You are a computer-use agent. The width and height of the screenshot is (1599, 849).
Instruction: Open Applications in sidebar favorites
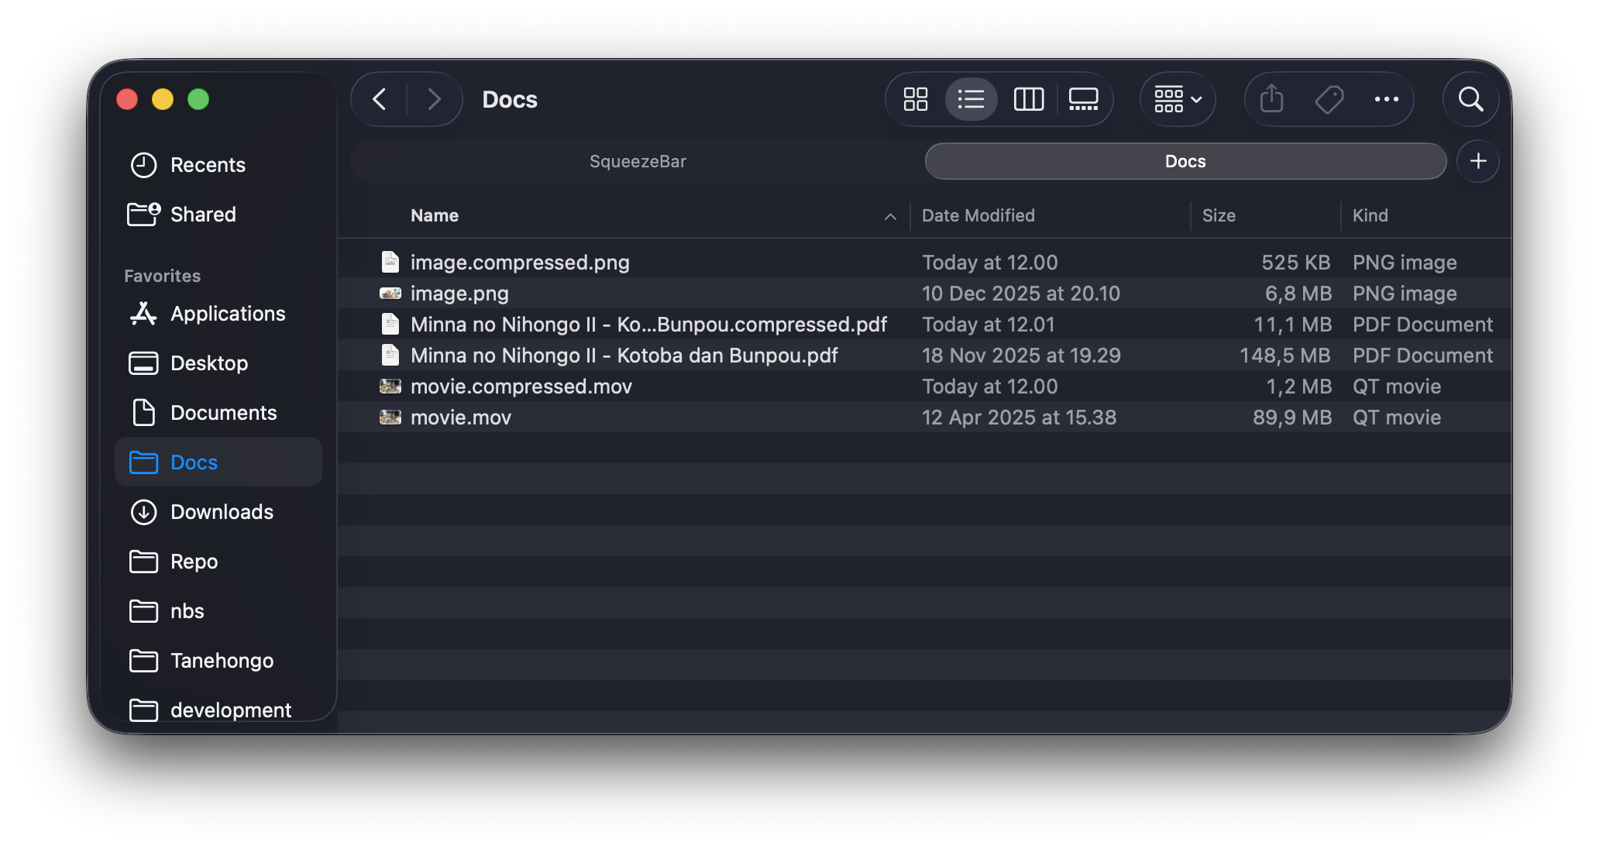(x=228, y=314)
